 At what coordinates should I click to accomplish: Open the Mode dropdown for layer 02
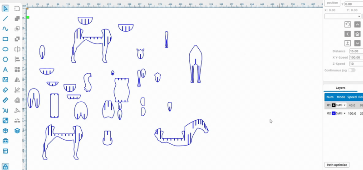click(x=341, y=113)
